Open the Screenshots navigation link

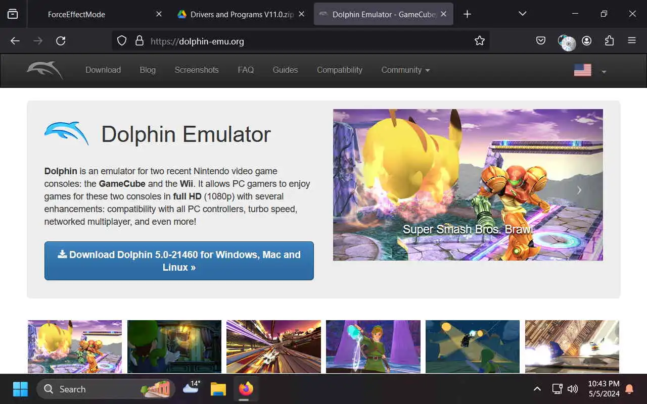pos(197,70)
